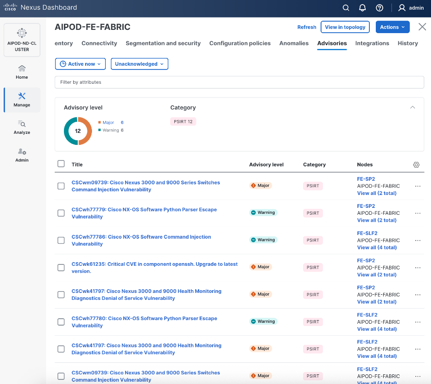This screenshot has width=431, height=384.
Task: Click the Filter by attributes field
Action: (x=239, y=82)
